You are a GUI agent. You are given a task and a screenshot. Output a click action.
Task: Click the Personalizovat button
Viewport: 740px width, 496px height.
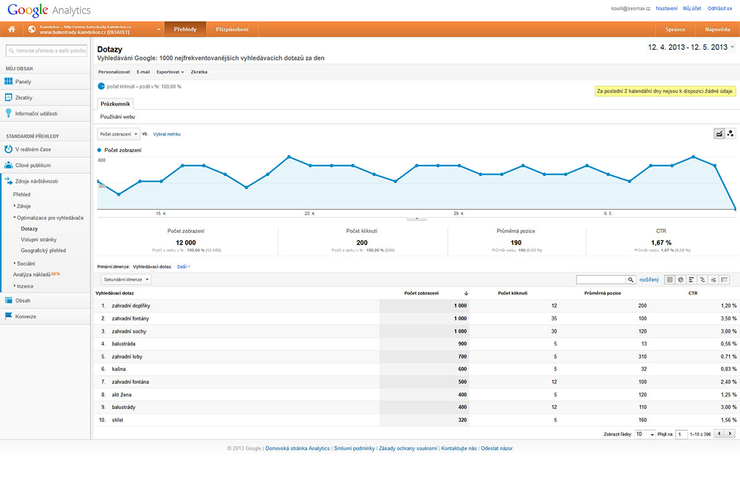click(x=114, y=72)
